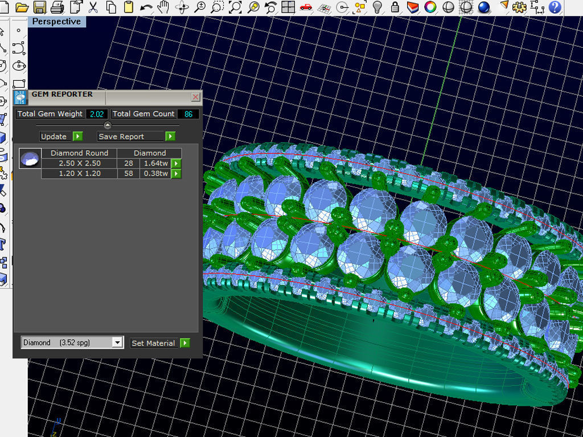The width and height of the screenshot is (583, 437).
Task: Collapse the Gem Reporter panel with the up arrow
Action: pos(108,125)
